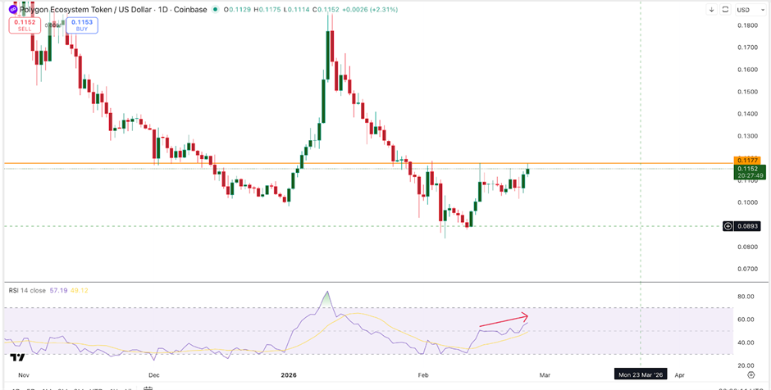Viewport: 771px width, 390px height.
Task: Click the RSI 14 close indicator legend
Action: pyautogui.click(x=27, y=291)
